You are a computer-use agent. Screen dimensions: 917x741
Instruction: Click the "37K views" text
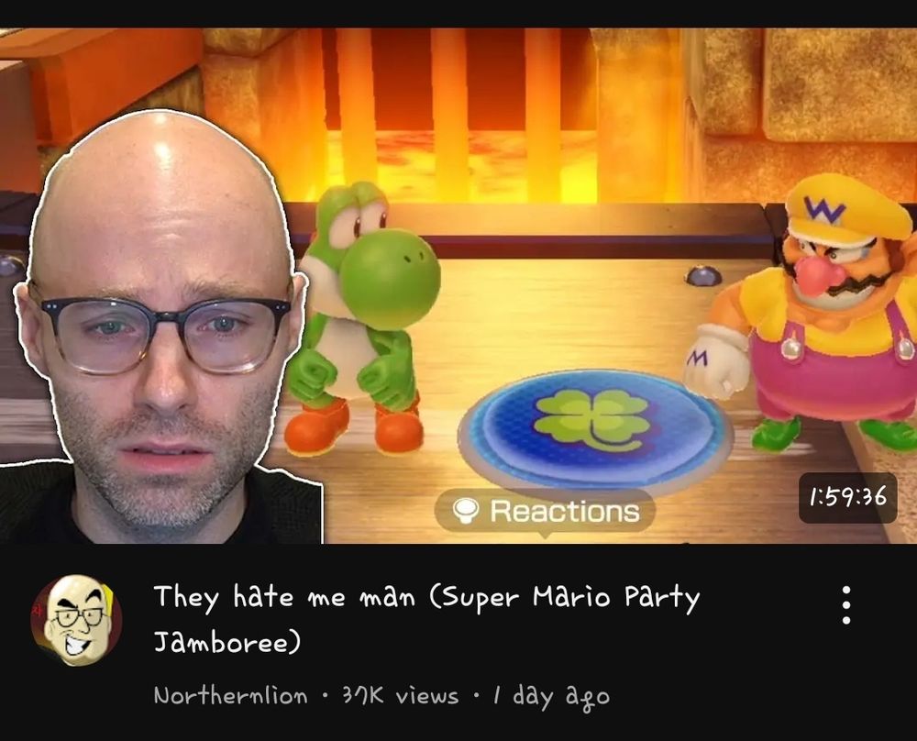click(400, 695)
